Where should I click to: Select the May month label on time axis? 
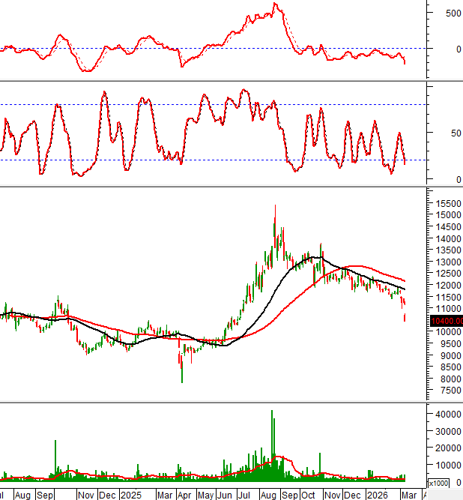(x=204, y=495)
